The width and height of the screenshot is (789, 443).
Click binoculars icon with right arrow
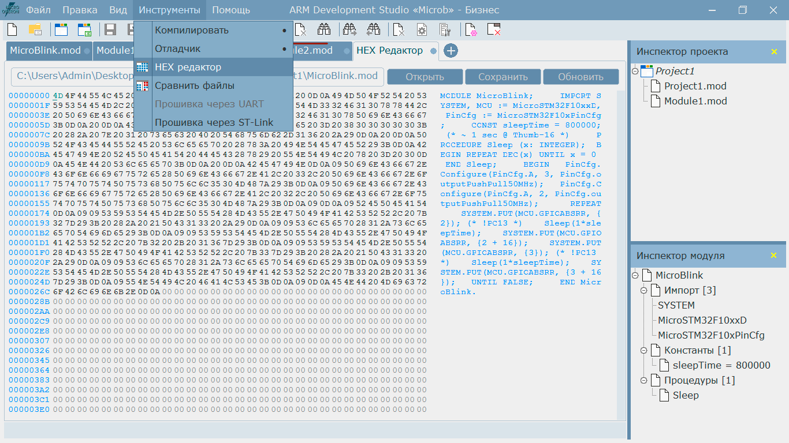[x=349, y=30]
